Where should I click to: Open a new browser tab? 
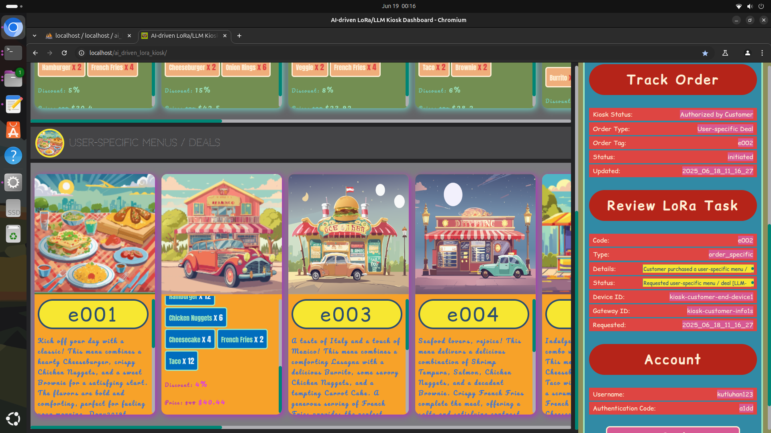[x=239, y=36]
